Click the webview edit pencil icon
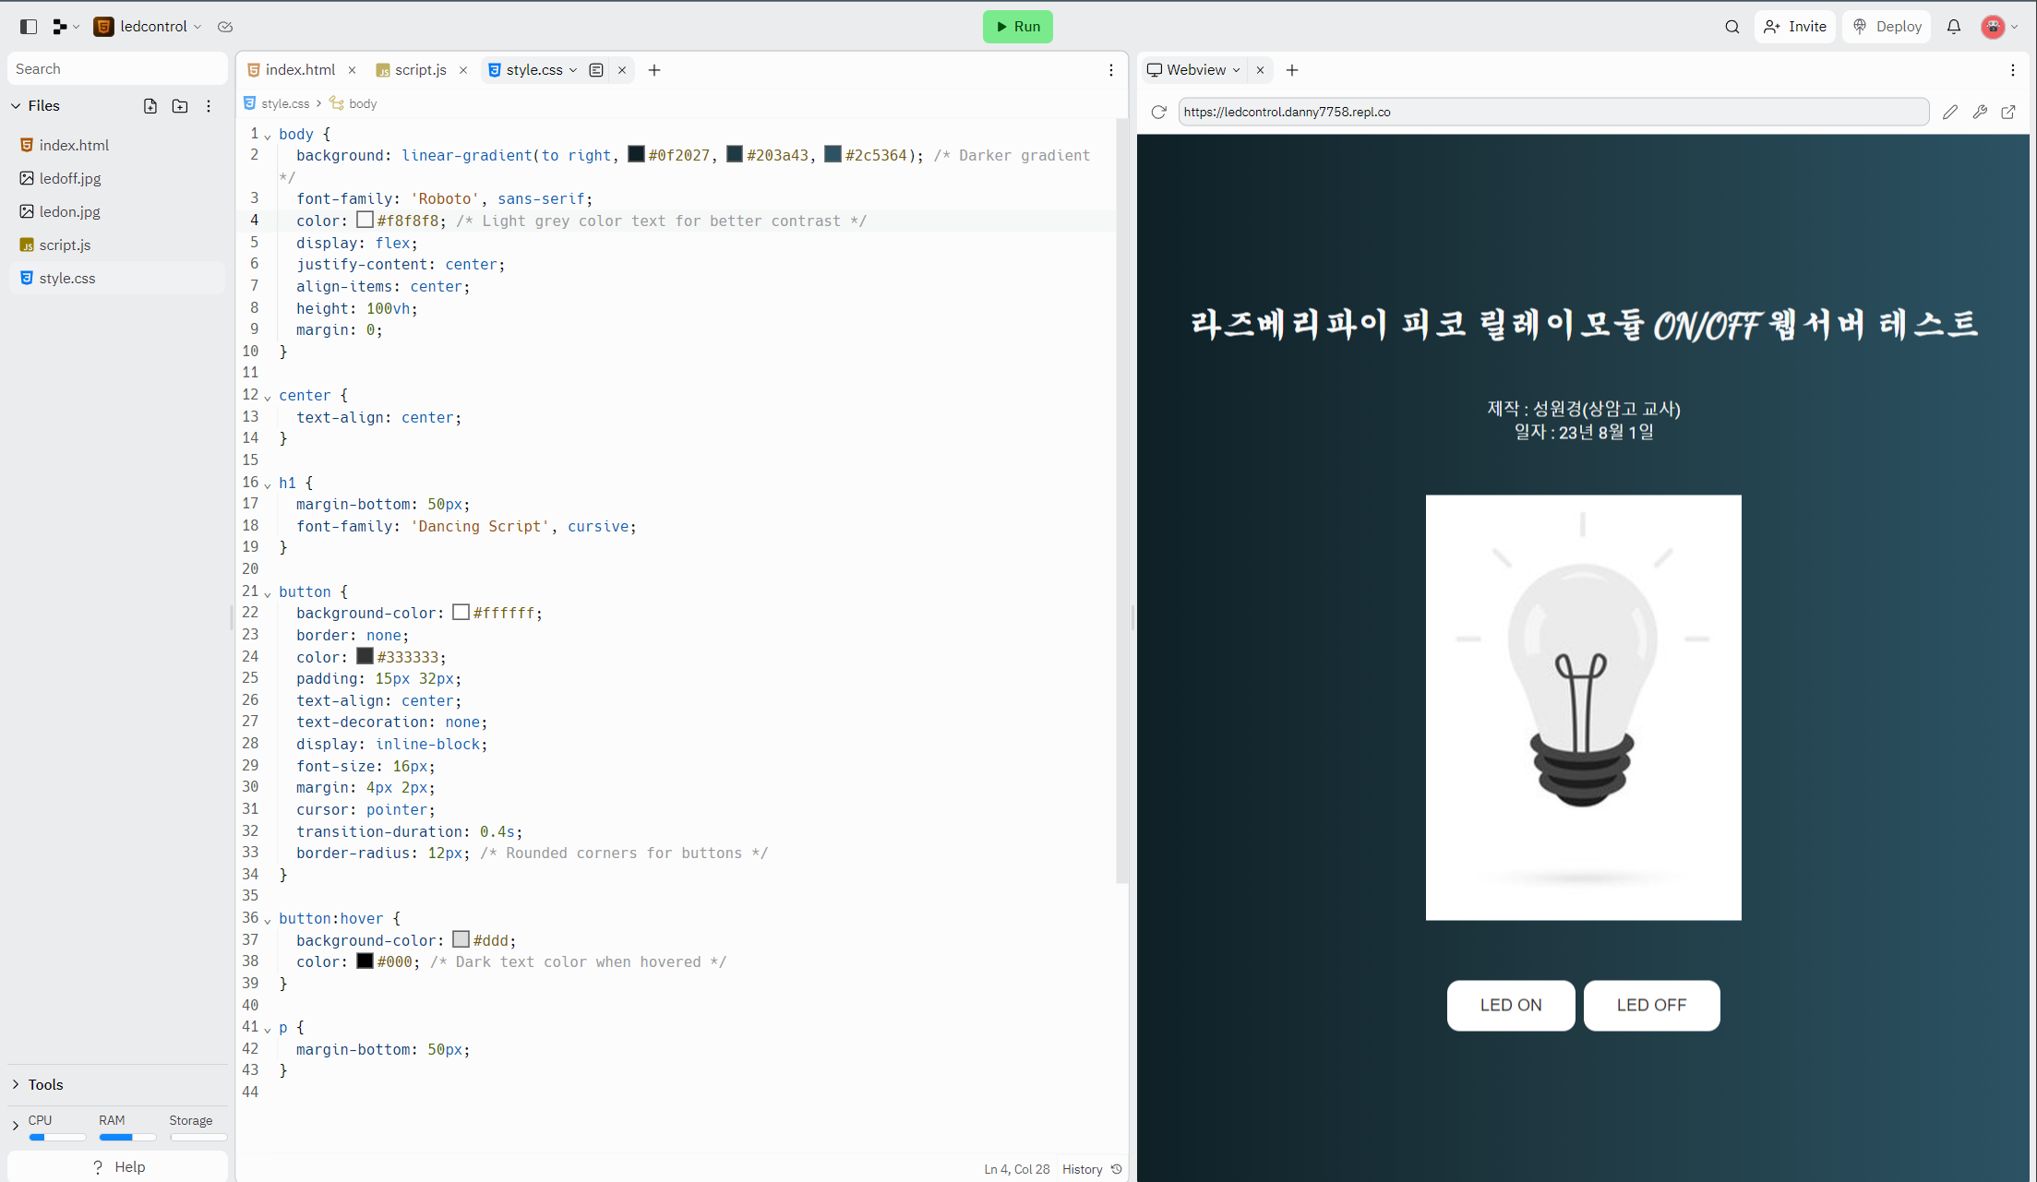 click(x=1949, y=112)
